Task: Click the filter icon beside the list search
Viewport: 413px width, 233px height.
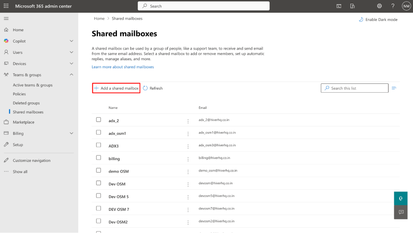Action: [x=394, y=88]
